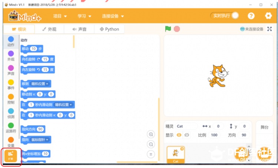Click the 向右旋转 15 度 block
The width and height of the screenshot is (278, 168).
(37, 59)
